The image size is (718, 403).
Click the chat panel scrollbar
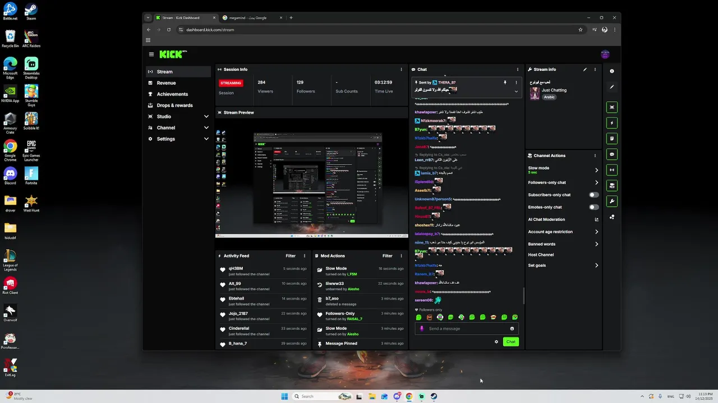tap(524, 296)
